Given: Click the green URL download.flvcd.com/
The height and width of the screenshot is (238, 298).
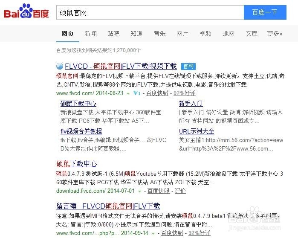Looking at the screenshot, I should click(81, 191).
